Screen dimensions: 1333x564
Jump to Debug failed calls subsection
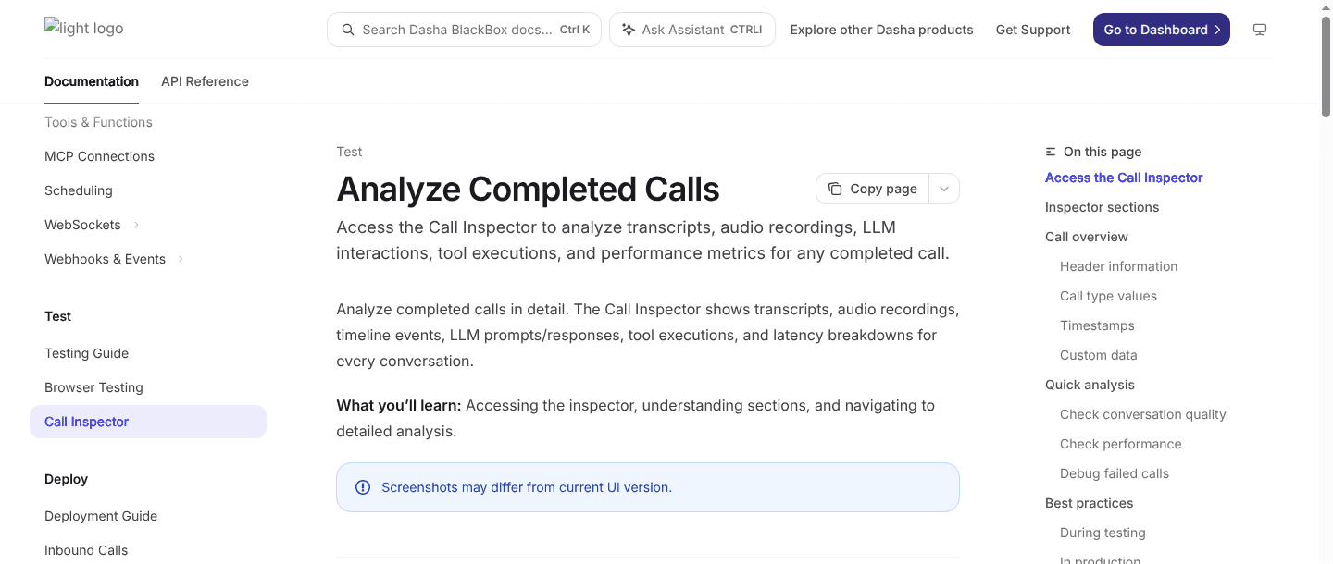pyautogui.click(x=1114, y=473)
